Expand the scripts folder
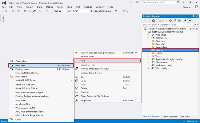This screenshot has height=123, width=200. pyautogui.click(x=148, y=53)
